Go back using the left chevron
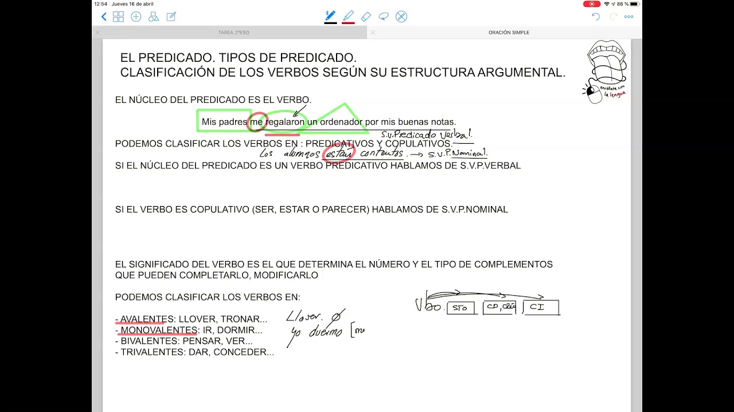This screenshot has width=734, height=412. click(x=104, y=17)
